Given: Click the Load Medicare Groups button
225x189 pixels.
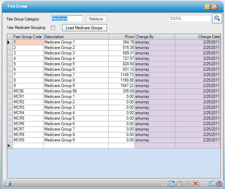Looking at the screenshot, I should tap(84, 28).
